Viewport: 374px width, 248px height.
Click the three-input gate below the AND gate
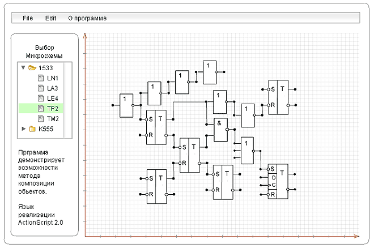pos(247,151)
